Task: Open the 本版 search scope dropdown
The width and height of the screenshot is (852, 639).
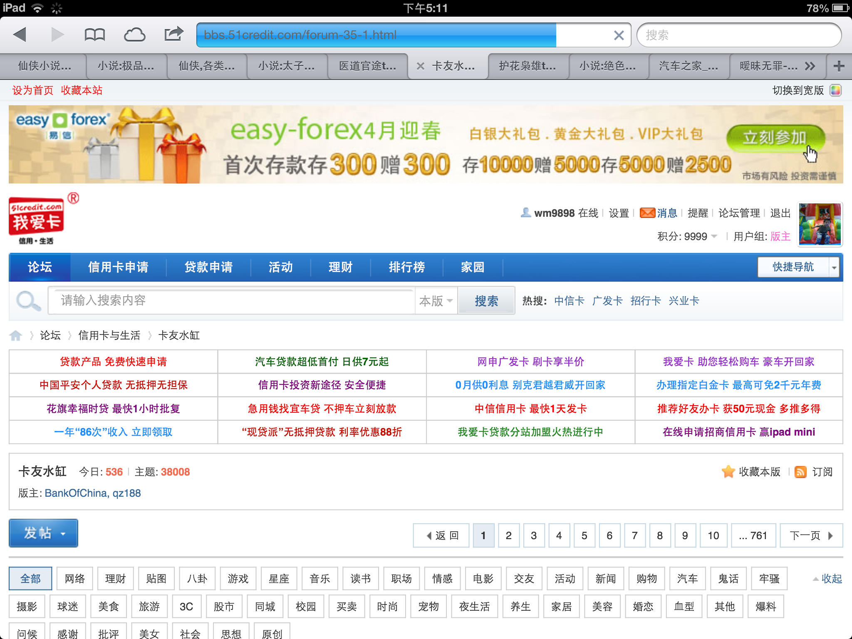Action: [436, 301]
